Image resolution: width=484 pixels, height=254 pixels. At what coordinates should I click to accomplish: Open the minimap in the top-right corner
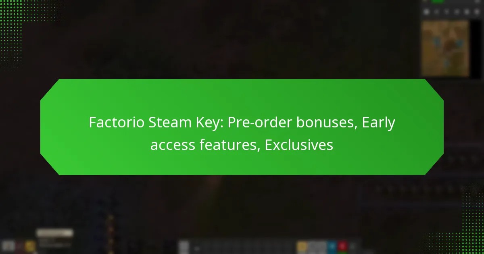coord(445,48)
